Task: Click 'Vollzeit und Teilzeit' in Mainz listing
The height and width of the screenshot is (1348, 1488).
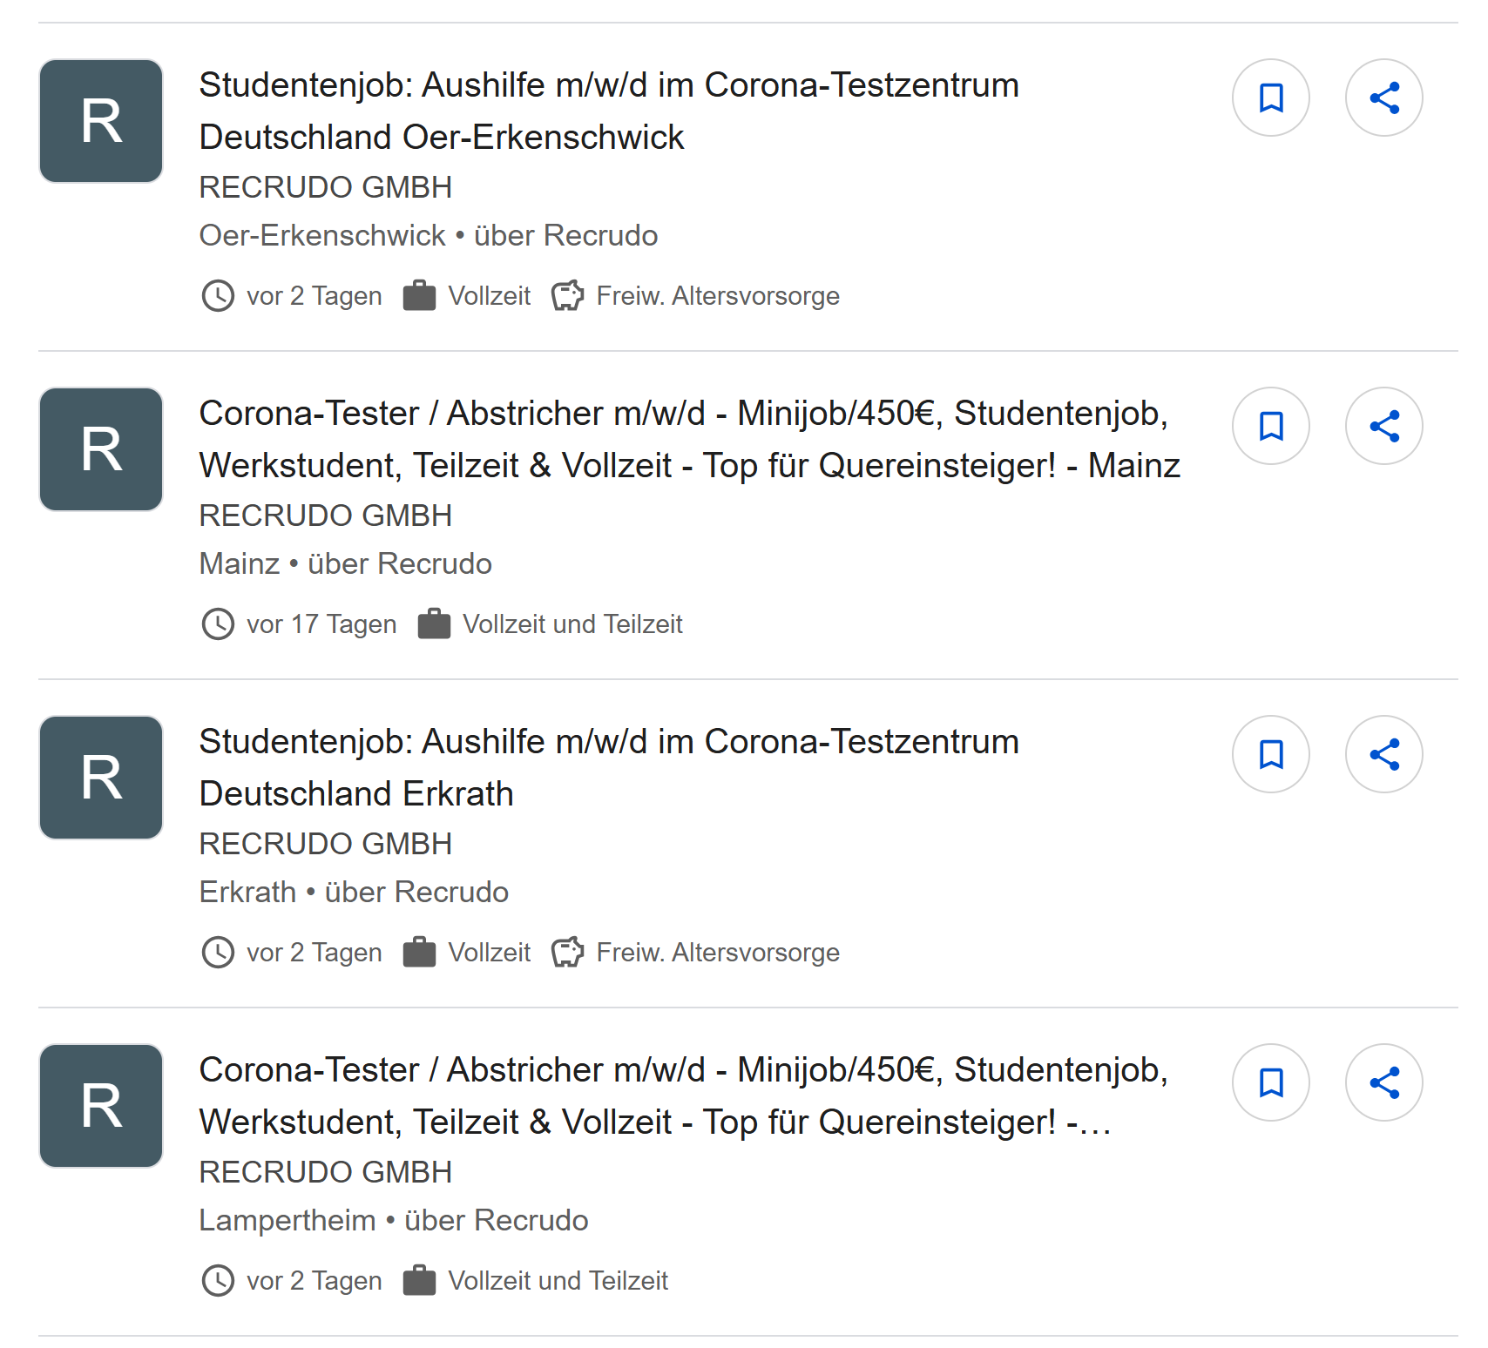Action: [x=572, y=624]
